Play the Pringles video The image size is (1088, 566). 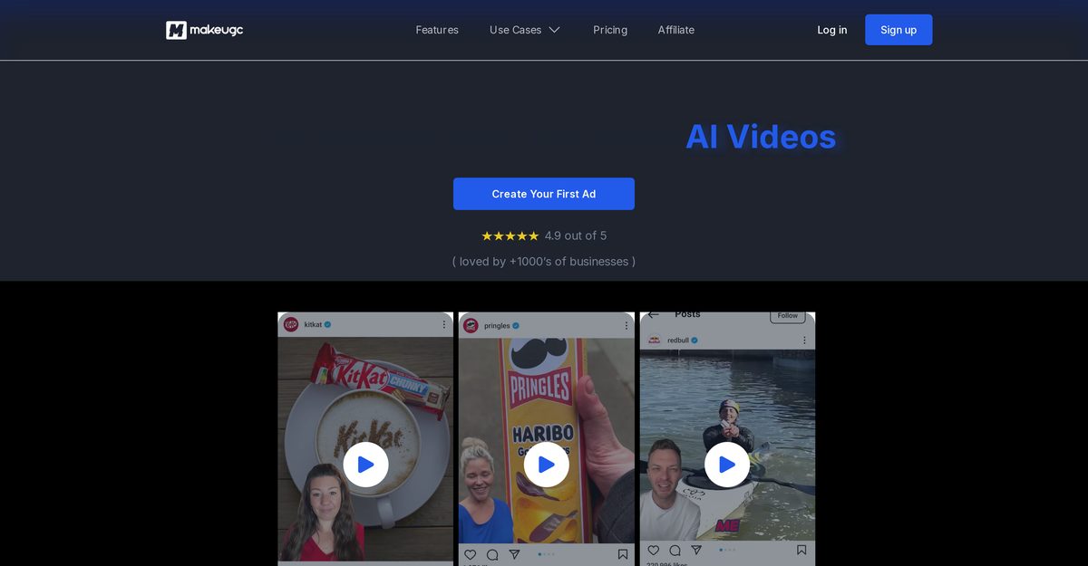tap(547, 465)
